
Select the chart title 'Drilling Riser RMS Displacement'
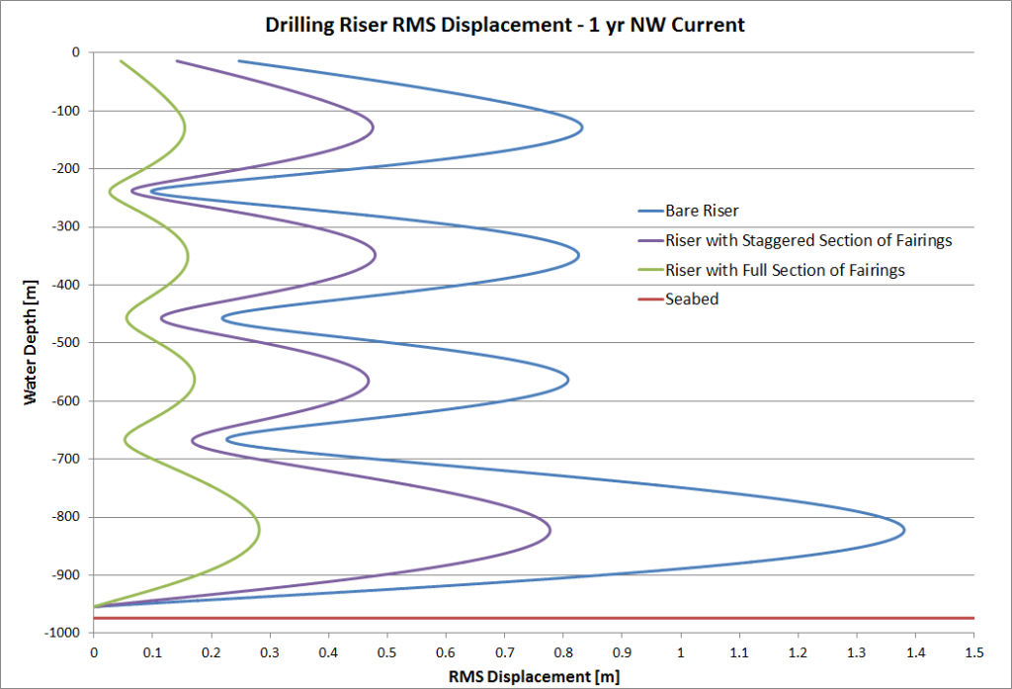(x=505, y=24)
